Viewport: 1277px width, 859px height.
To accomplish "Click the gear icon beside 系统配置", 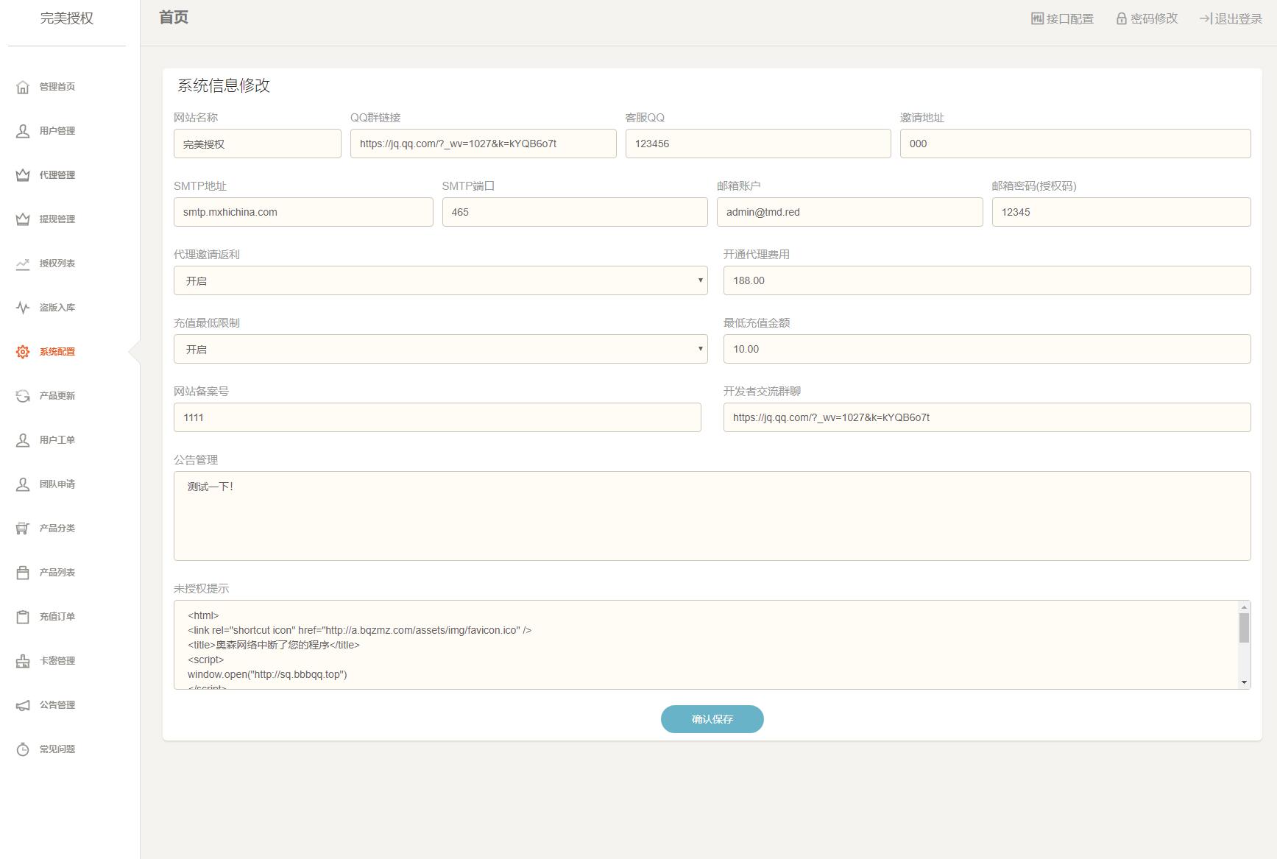I will click(23, 352).
